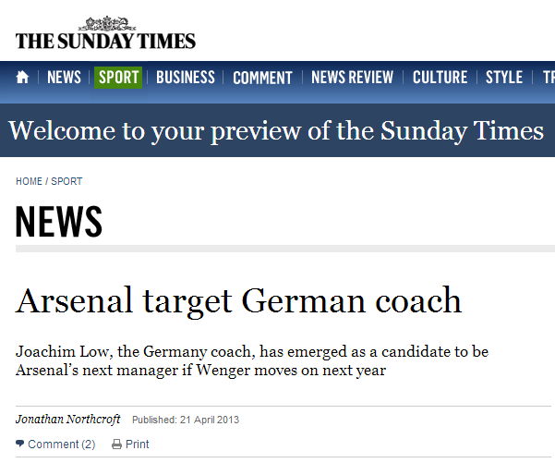The image size is (555, 463).
Task: Open the Comment (2) link
Action: click(x=61, y=445)
